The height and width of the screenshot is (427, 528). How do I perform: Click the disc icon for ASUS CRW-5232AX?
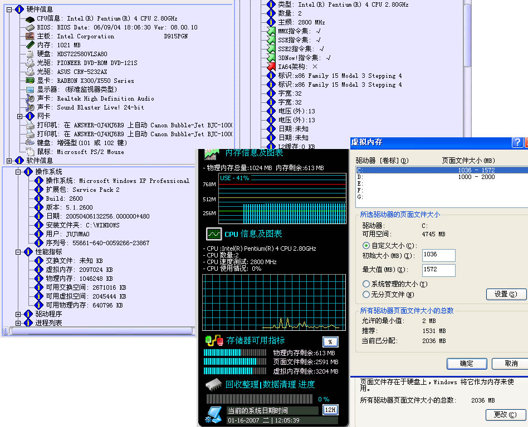click(x=30, y=72)
